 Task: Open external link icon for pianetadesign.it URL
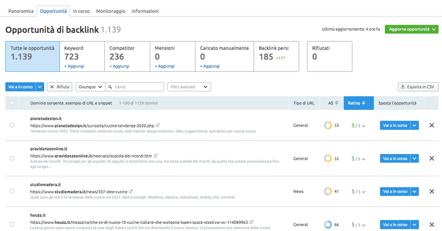pyautogui.click(x=157, y=125)
